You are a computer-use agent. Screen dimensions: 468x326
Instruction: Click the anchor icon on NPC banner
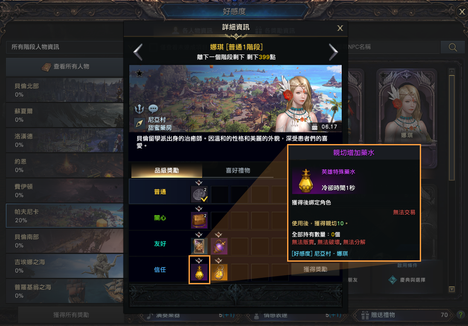[x=140, y=109]
